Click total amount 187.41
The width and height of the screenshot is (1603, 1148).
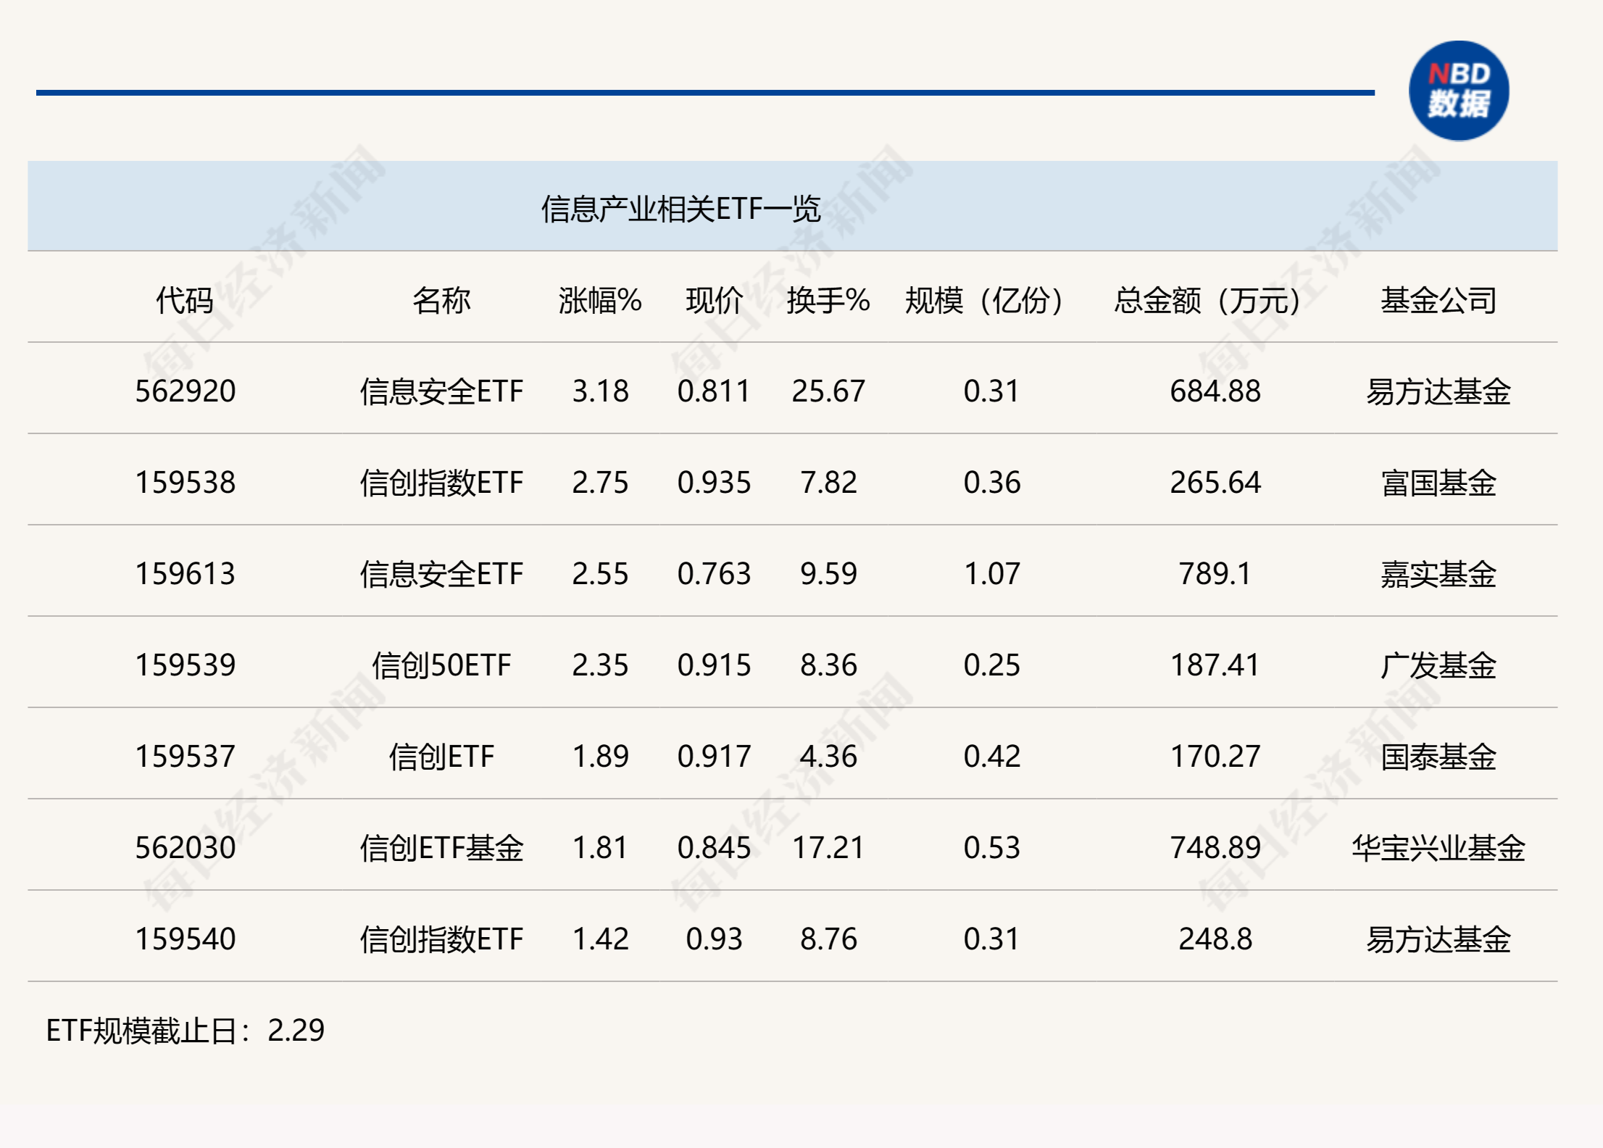pos(1215,665)
